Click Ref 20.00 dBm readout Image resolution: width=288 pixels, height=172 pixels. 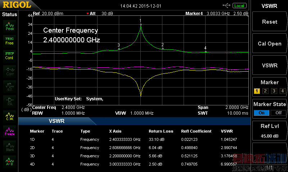tap(48, 14)
